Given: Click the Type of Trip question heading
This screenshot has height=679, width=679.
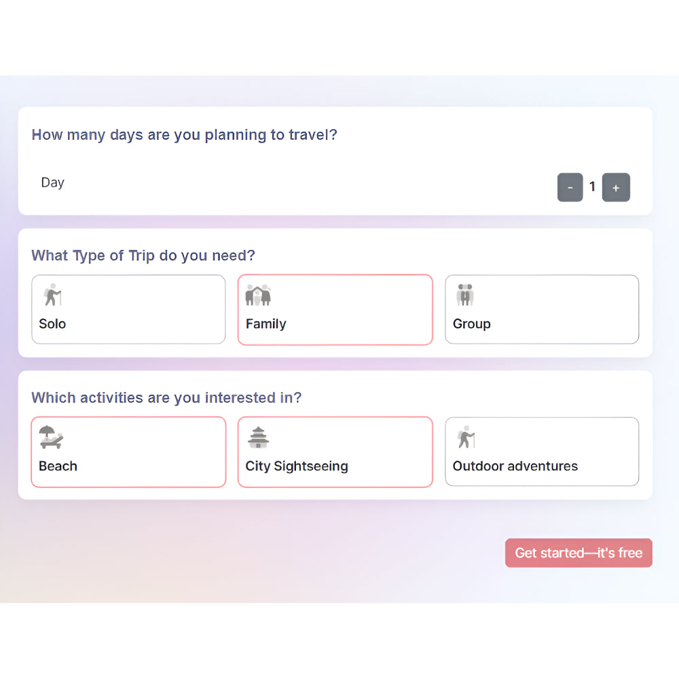Looking at the screenshot, I should point(143,255).
